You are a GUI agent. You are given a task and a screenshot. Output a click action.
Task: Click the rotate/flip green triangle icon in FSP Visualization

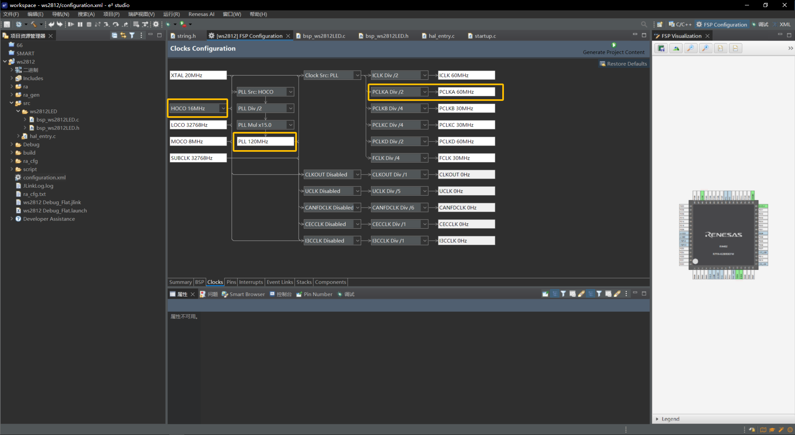(676, 48)
